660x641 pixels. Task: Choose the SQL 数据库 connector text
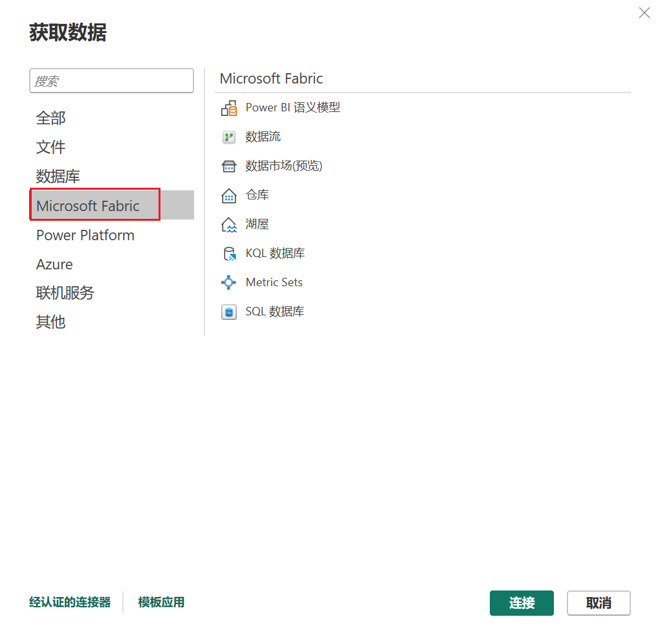click(x=275, y=311)
